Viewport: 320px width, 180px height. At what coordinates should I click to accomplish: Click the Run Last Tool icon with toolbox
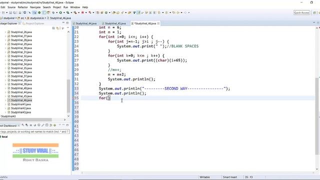tap(75, 12)
